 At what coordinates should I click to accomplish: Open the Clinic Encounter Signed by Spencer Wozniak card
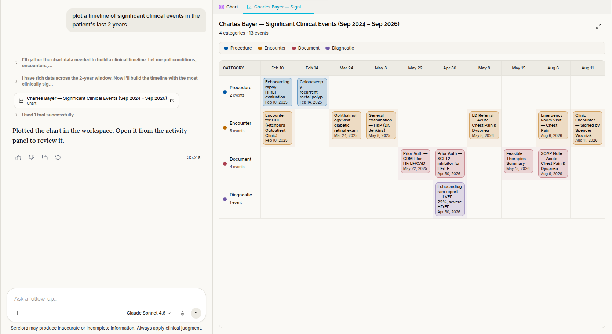coord(587,128)
